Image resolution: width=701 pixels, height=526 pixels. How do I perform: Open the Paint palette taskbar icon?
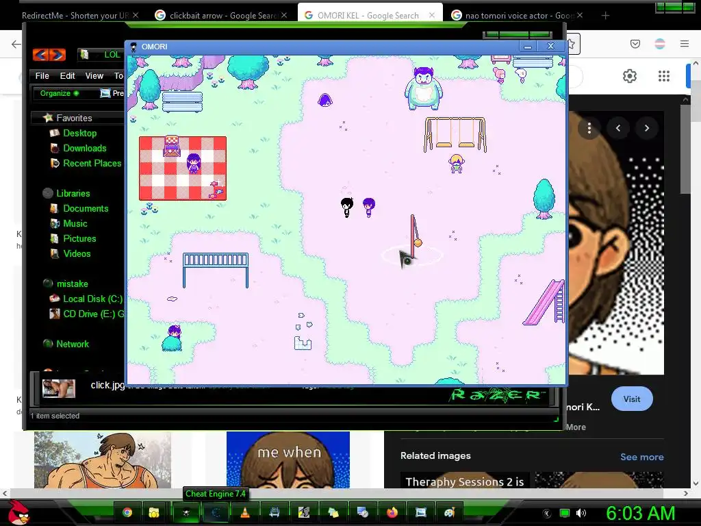[x=449, y=512]
